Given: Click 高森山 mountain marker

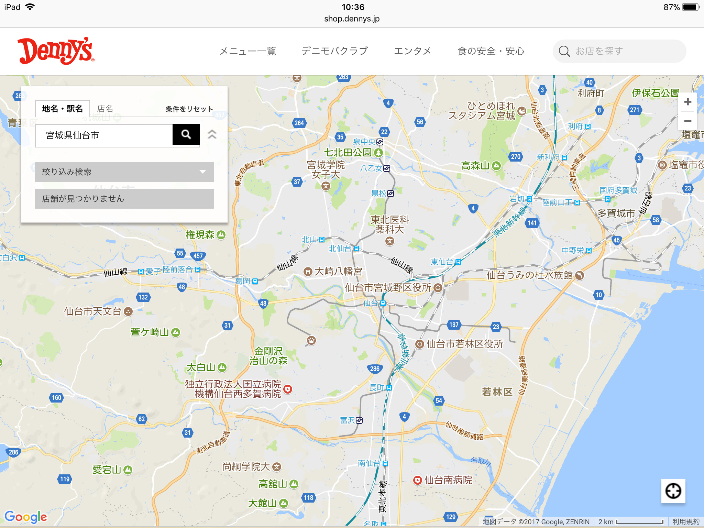Looking at the screenshot, I should 496,166.
